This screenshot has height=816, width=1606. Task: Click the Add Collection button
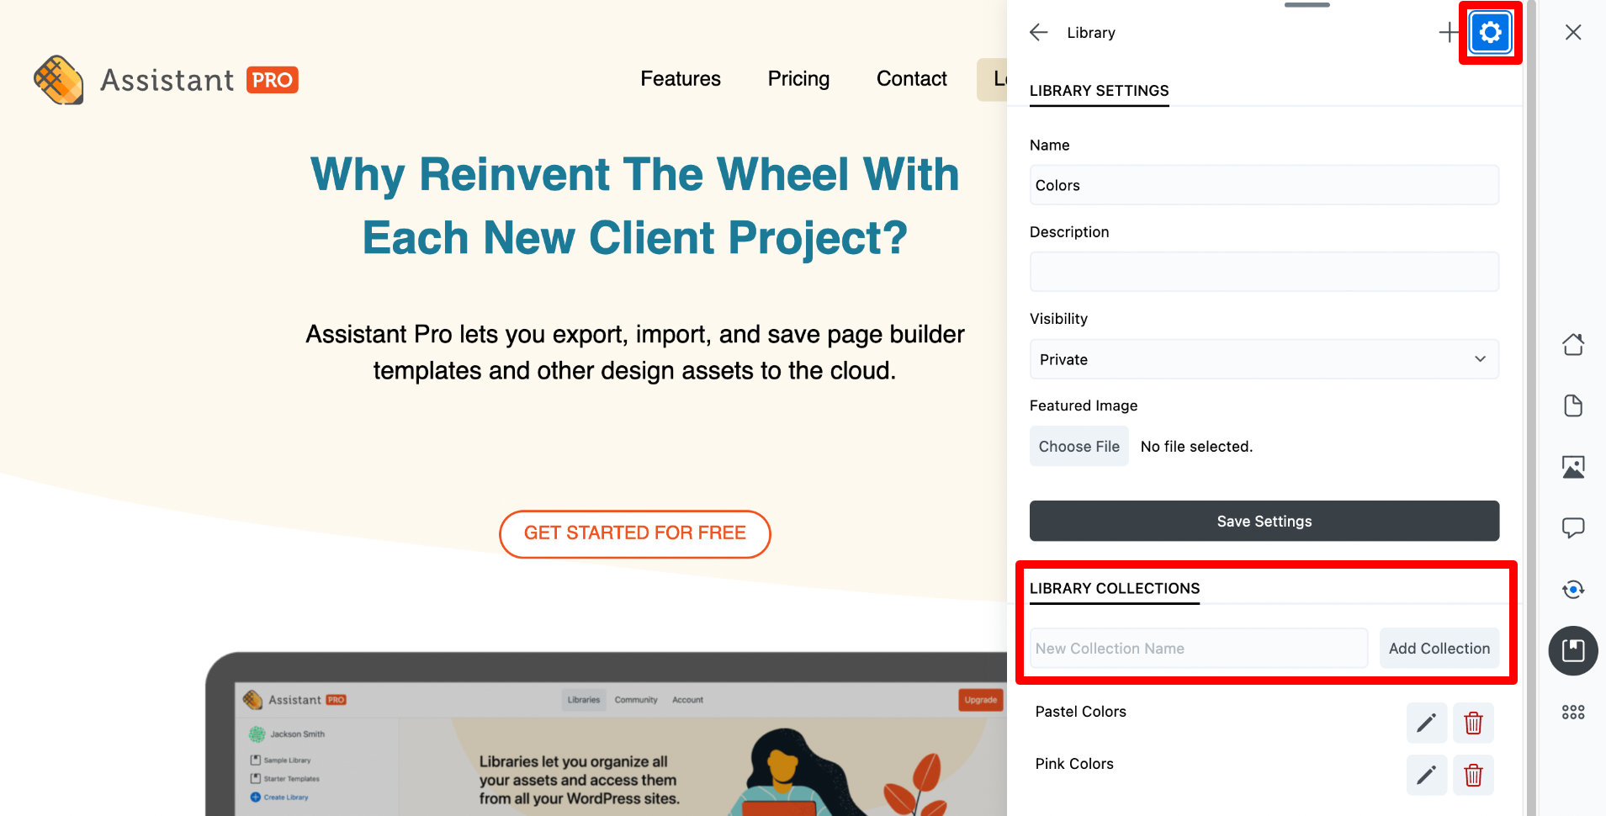(x=1439, y=648)
